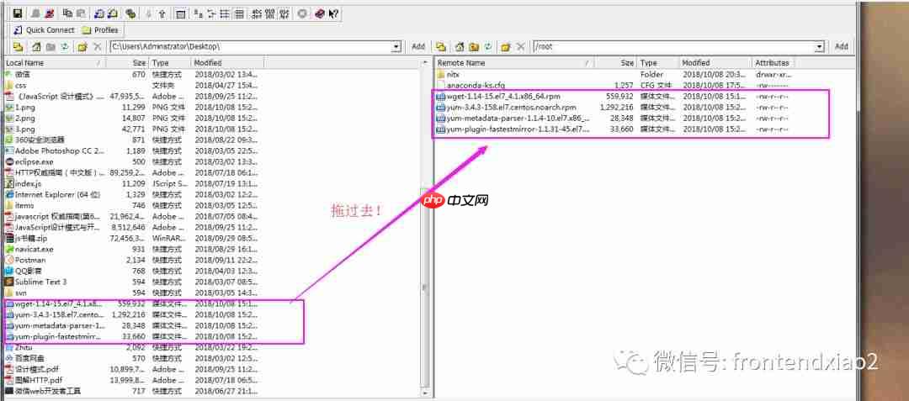This screenshot has height=401, width=909.
Task: Click the Quick Connect button
Action: [x=44, y=30]
